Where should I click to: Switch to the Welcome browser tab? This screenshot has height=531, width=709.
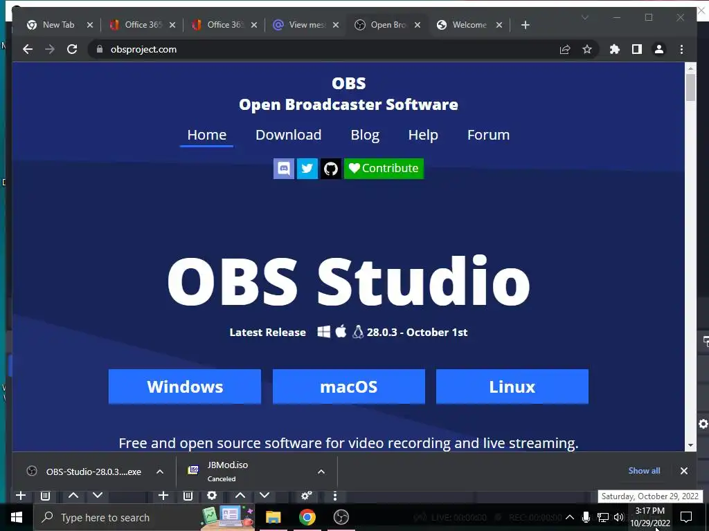point(469,25)
